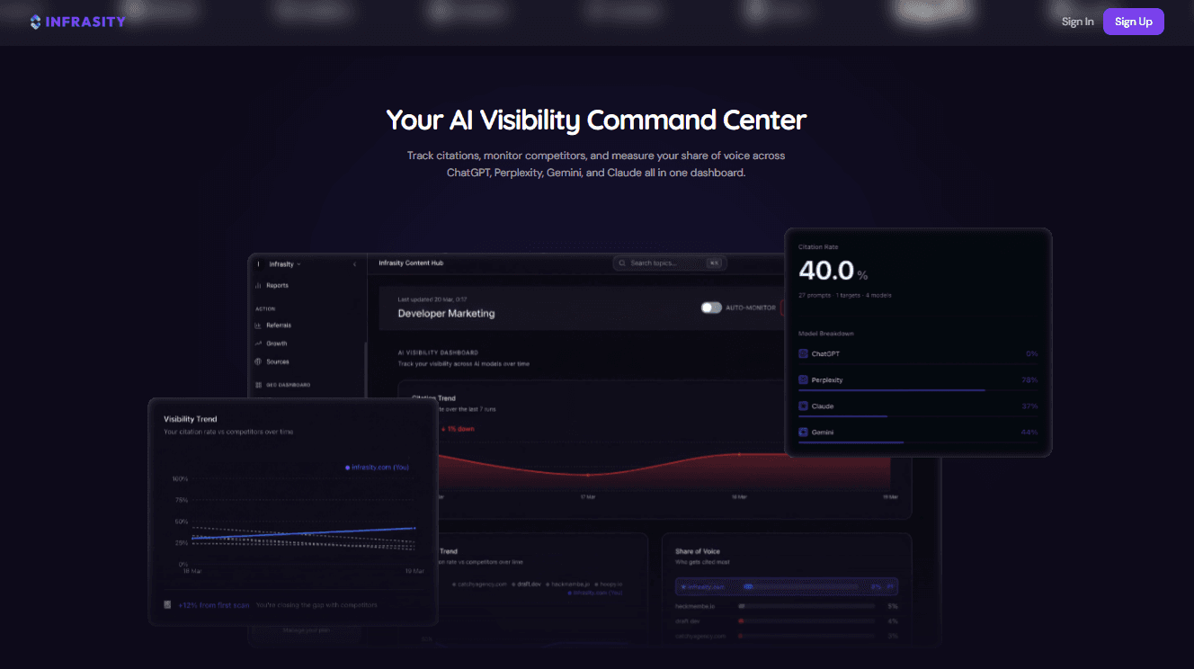The image size is (1194, 669).
Task: Click the ChatGPT model icon
Action: tap(803, 354)
